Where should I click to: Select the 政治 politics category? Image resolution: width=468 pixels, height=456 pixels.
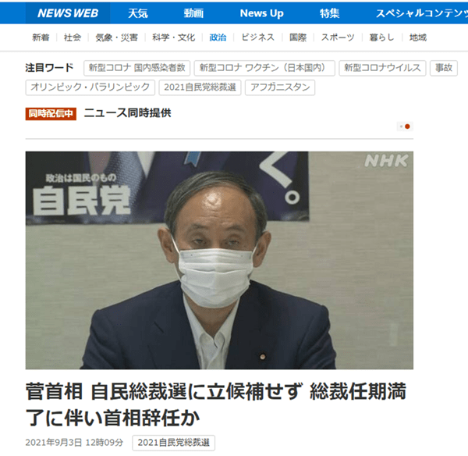(x=218, y=37)
